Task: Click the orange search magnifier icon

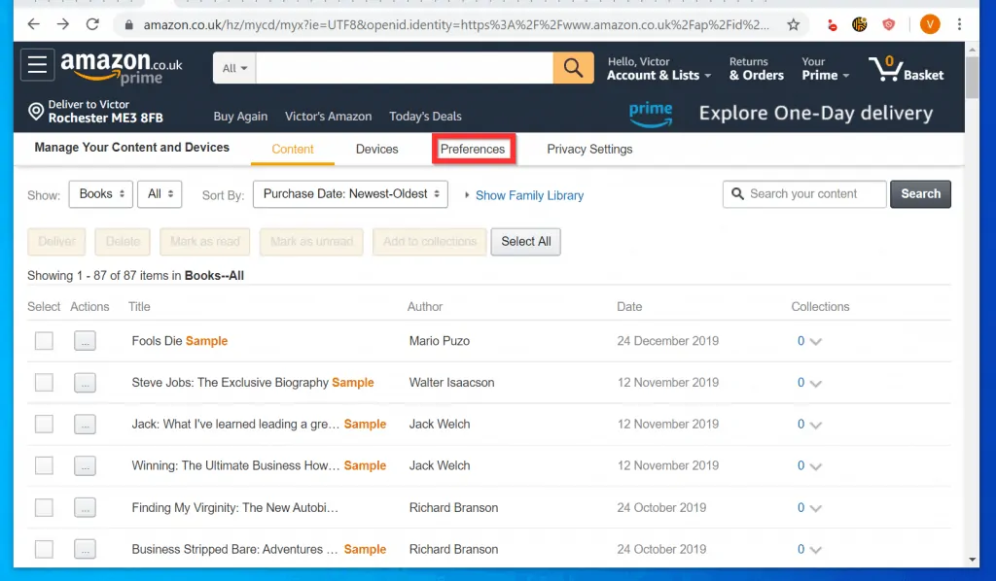Action: [x=573, y=68]
